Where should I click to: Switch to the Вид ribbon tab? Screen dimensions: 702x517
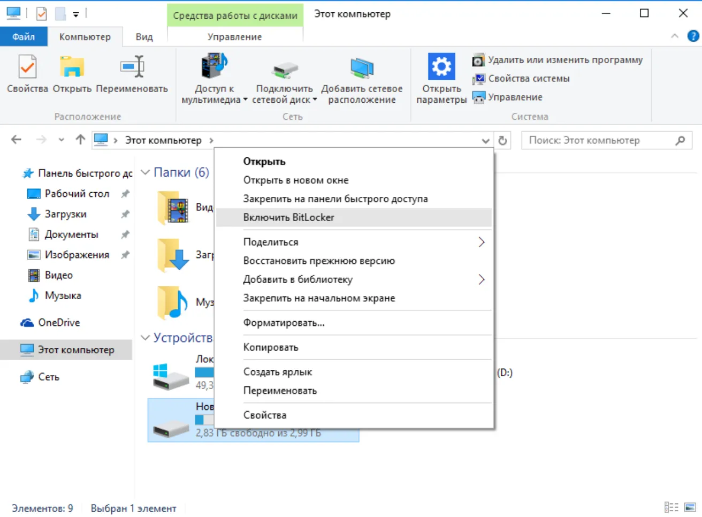(144, 37)
